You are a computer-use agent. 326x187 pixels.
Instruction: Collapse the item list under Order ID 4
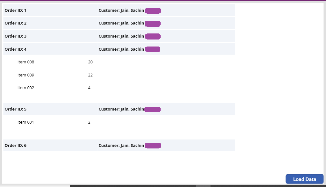coord(48,49)
